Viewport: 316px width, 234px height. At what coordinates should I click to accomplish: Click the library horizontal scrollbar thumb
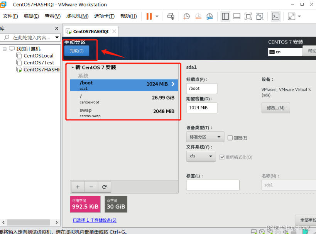tap(29, 222)
